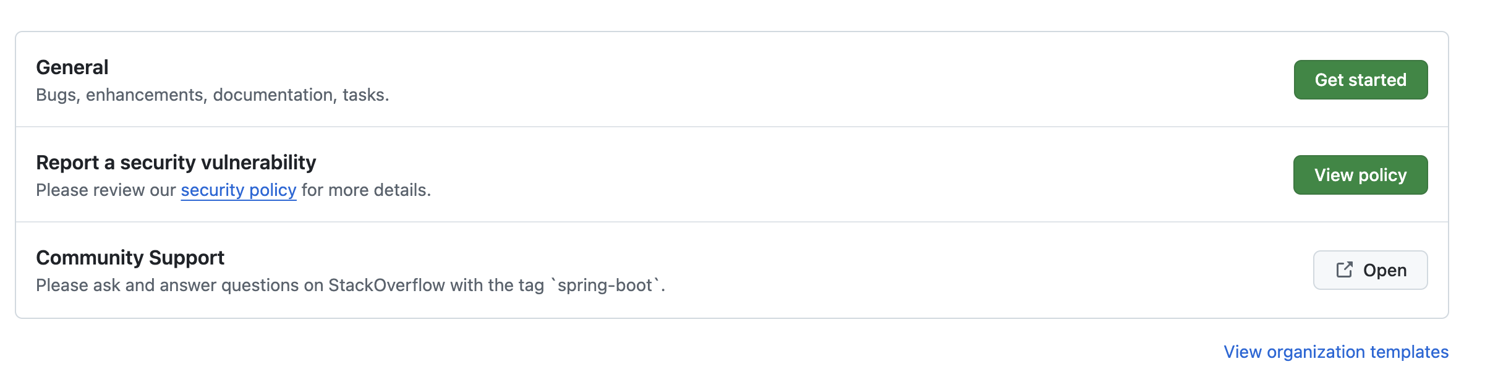This screenshot has width=1511, height=377.
Task: Click the Community Support heading
Action: click(x=130, y=258)
